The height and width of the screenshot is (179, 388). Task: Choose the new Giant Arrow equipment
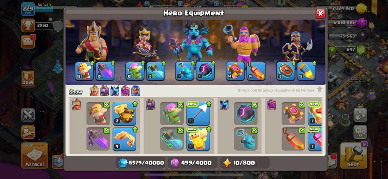click(x=198, y=113)
